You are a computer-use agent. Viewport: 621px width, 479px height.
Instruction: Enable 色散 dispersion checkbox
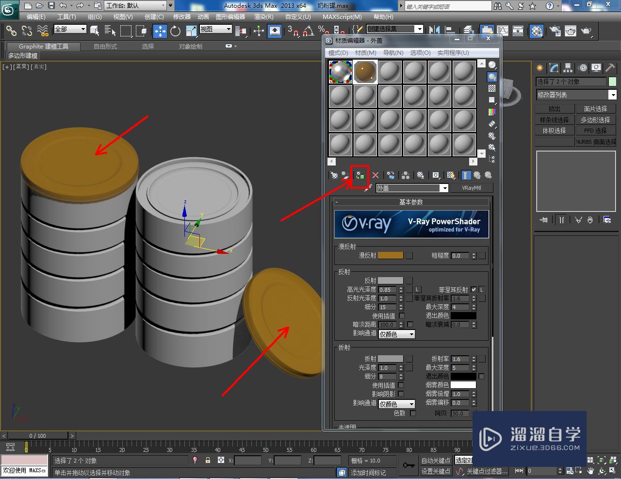pos(413,413)
